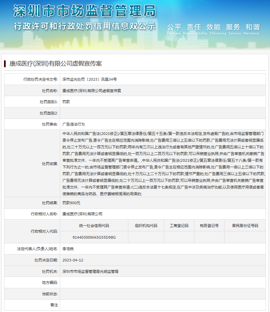The image size is (270, 312).
Task: Click the 罚款900元 result value
Action: tap(71, 203)
